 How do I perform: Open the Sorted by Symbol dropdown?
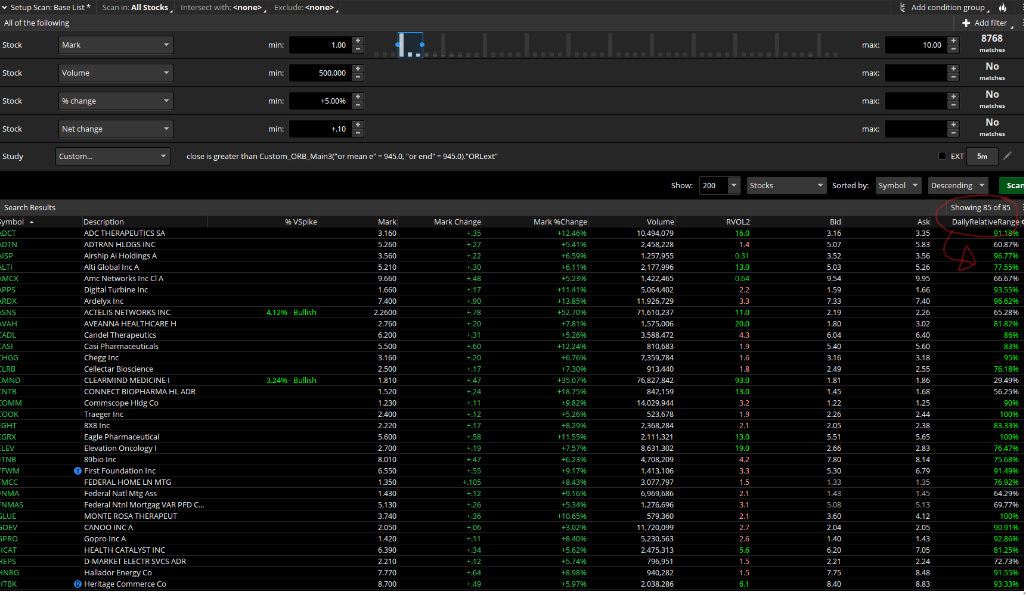(898, 186)
